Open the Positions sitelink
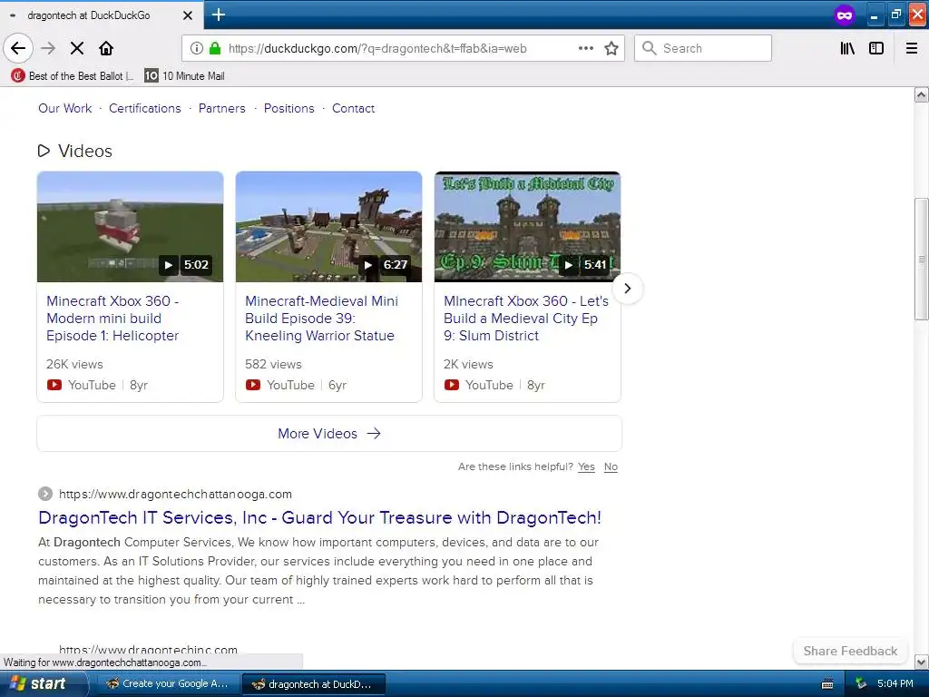The width and height of the screenshot is (929, 697). pyautogui.click(x=289, y=109)
